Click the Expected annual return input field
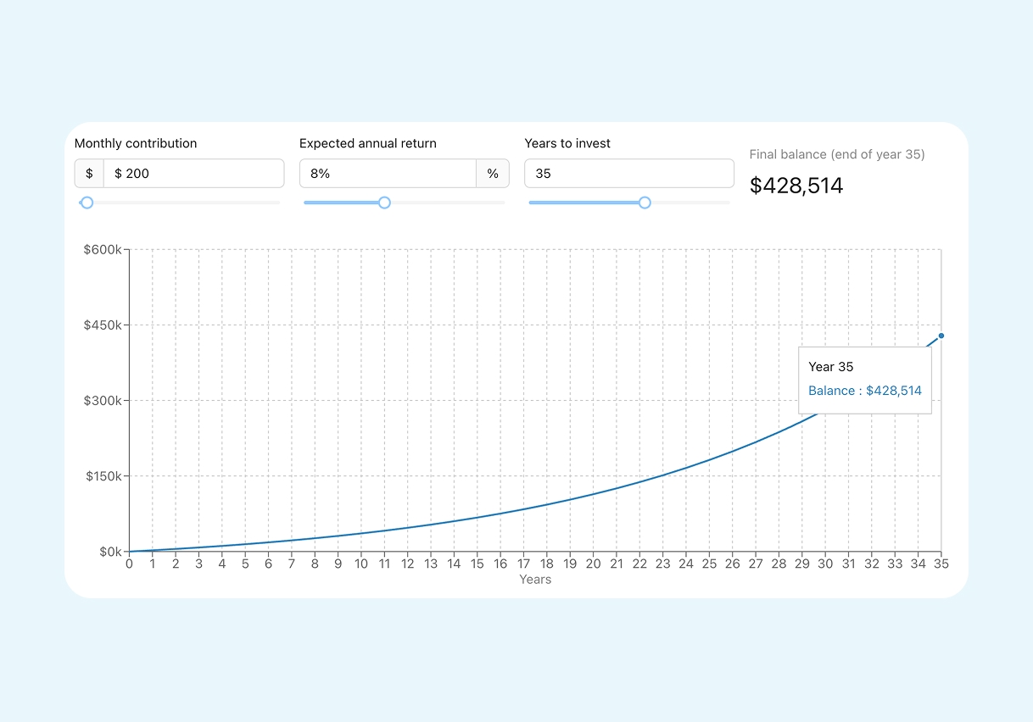 (388, 174)
